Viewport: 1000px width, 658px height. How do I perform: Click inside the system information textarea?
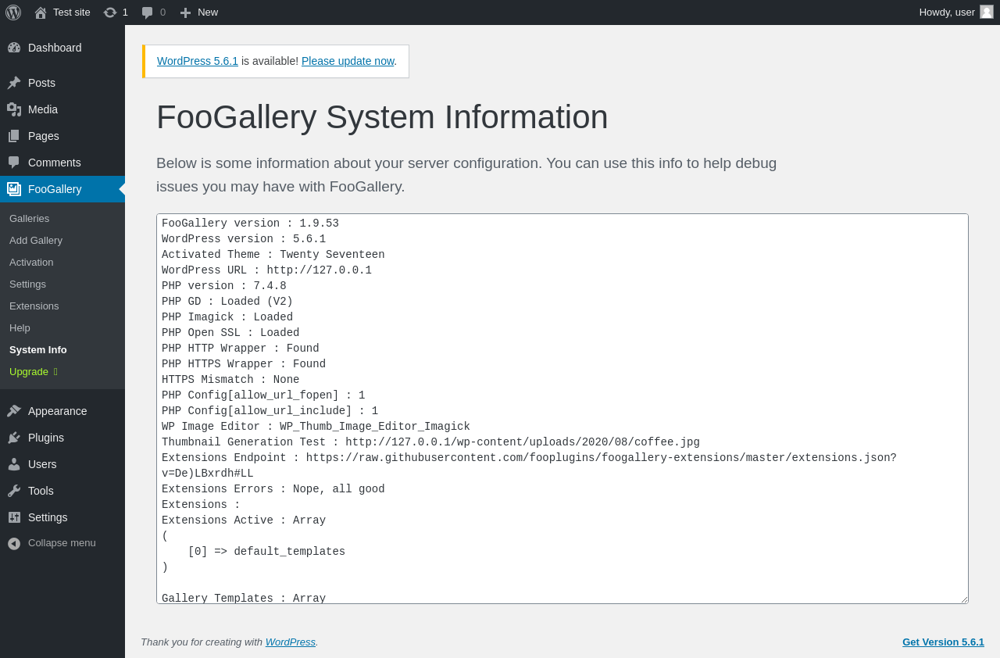[x=562, y=409]
